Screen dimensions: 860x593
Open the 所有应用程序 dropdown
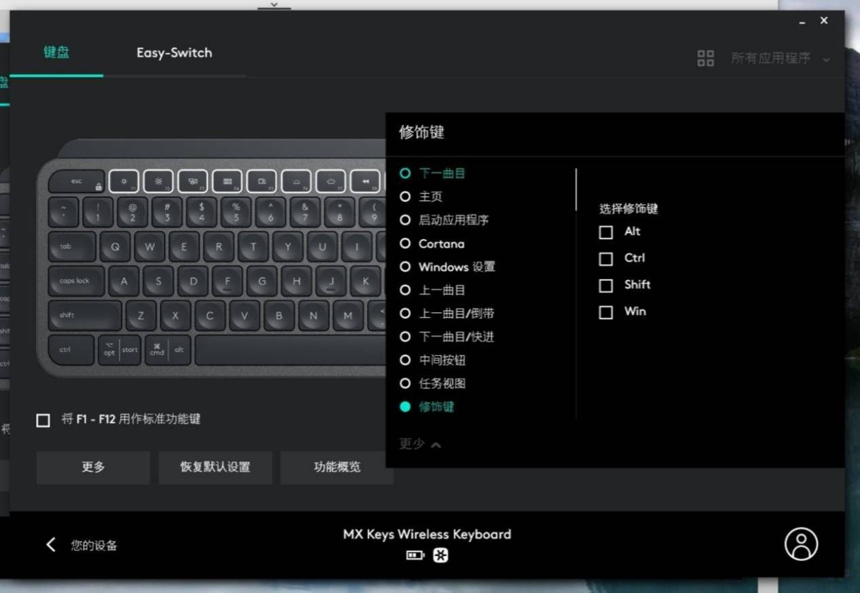[x=780, y=58]
